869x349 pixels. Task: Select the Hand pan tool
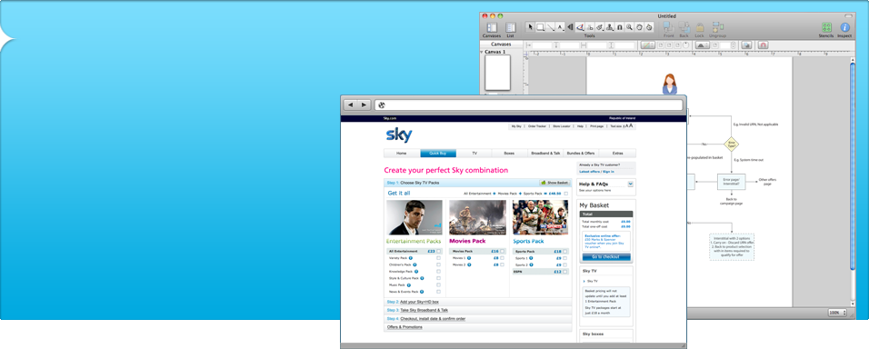click(640, 26)
